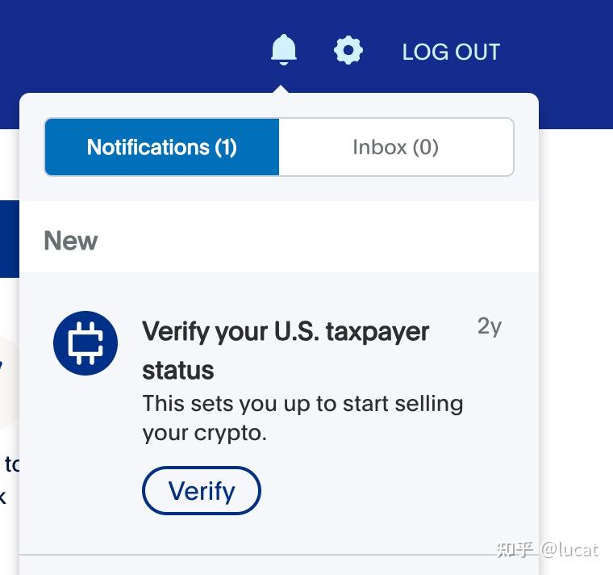Image resolution: width=613 pixels, height=575 pixels.
Task: Click the notifications bell icon
Action: (x=283, y=51)
